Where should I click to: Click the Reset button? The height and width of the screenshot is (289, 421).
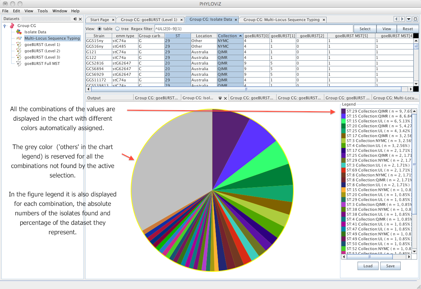tap(408, 29)
